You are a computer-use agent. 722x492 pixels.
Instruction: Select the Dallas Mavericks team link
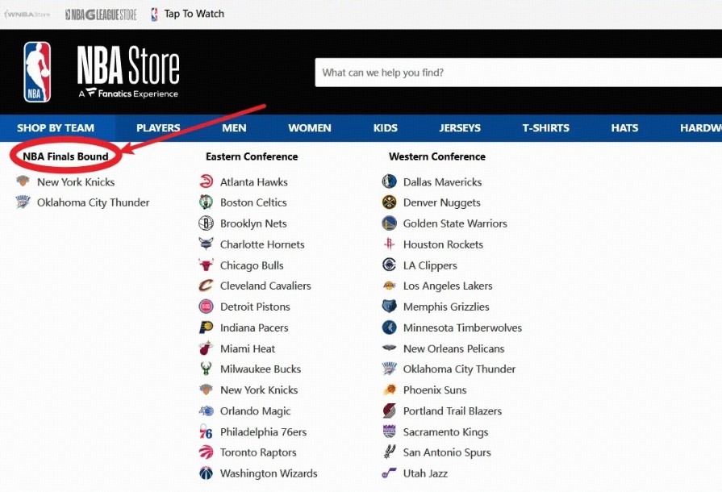[x=442, y=181]
